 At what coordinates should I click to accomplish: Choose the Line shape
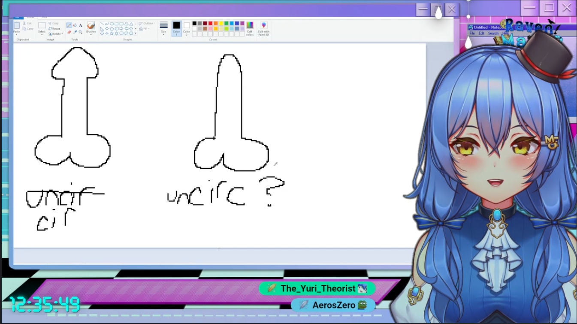tap(102, 24)
